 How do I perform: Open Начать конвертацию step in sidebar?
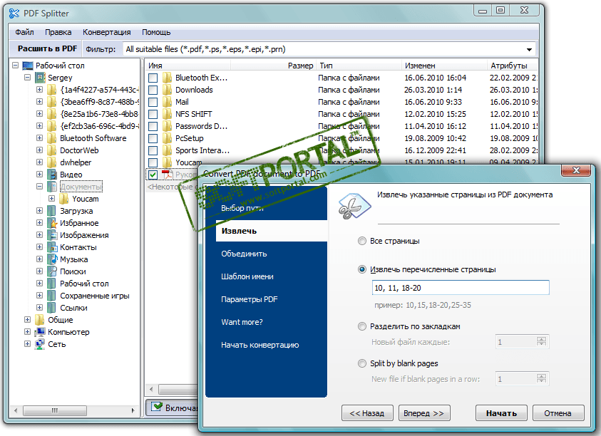(260, 345)
